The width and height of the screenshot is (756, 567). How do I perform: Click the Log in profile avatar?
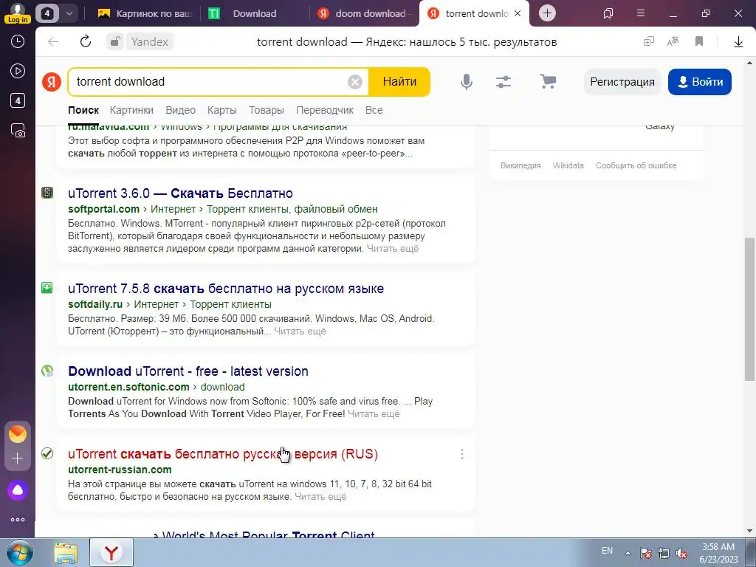point(18,13)
